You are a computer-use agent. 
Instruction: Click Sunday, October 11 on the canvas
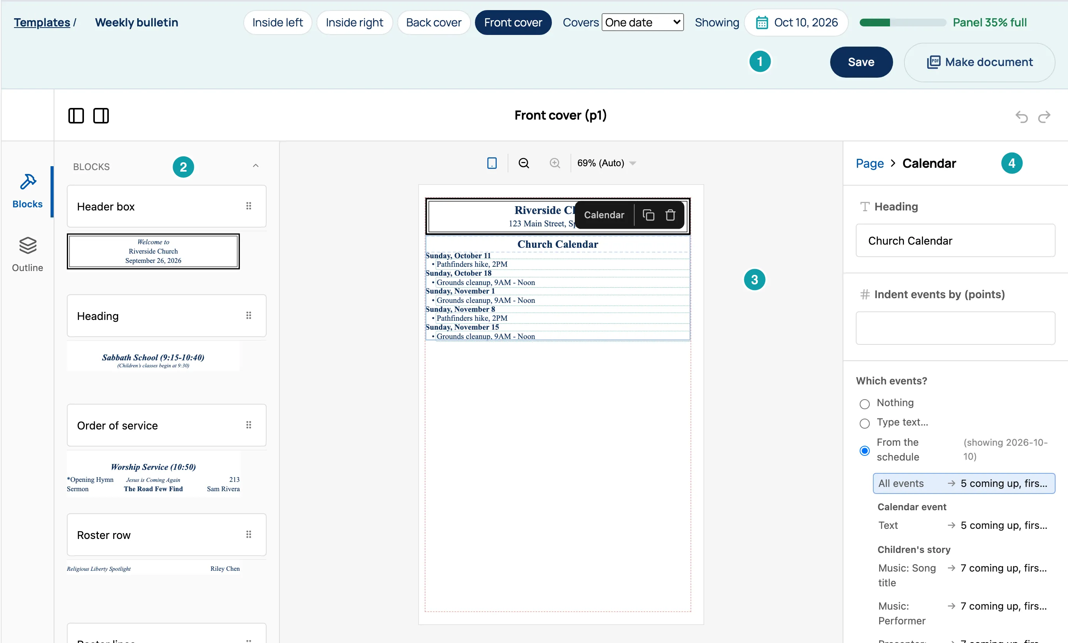pyautogui.click(x=458, y=255)
